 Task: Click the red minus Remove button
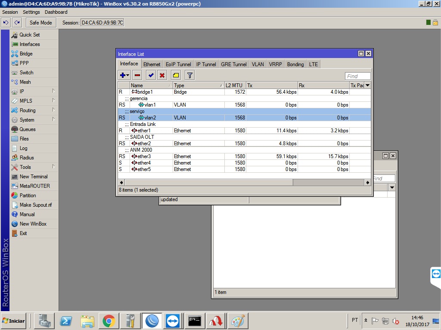[137, 75]
